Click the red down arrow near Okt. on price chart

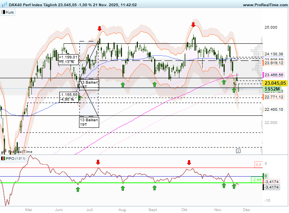coord(193,24)
